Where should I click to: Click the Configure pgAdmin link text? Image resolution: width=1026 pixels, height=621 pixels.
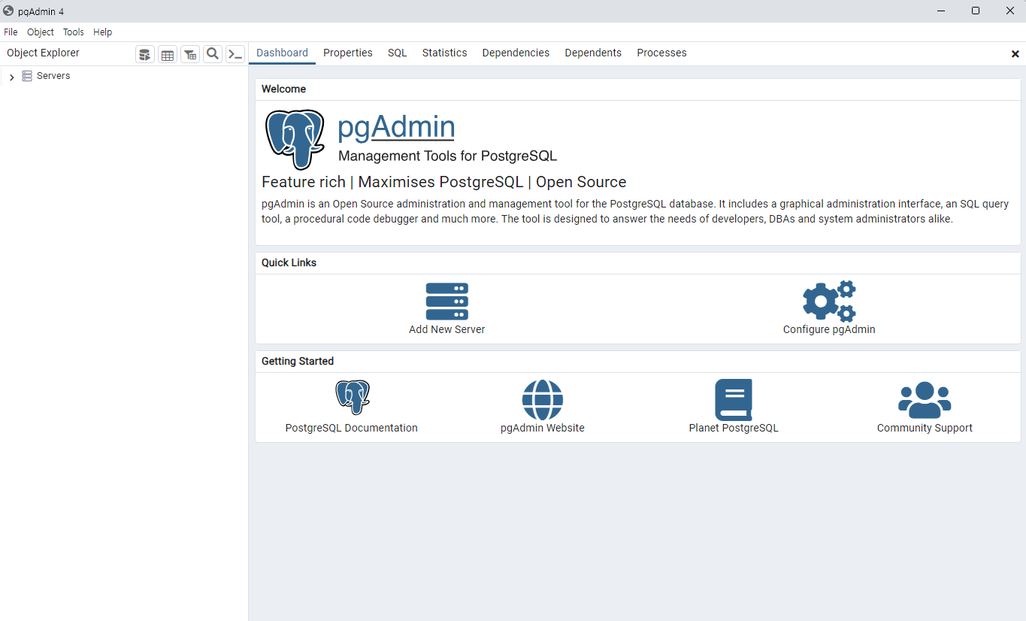pyautogui.click(x=829, y=329)
